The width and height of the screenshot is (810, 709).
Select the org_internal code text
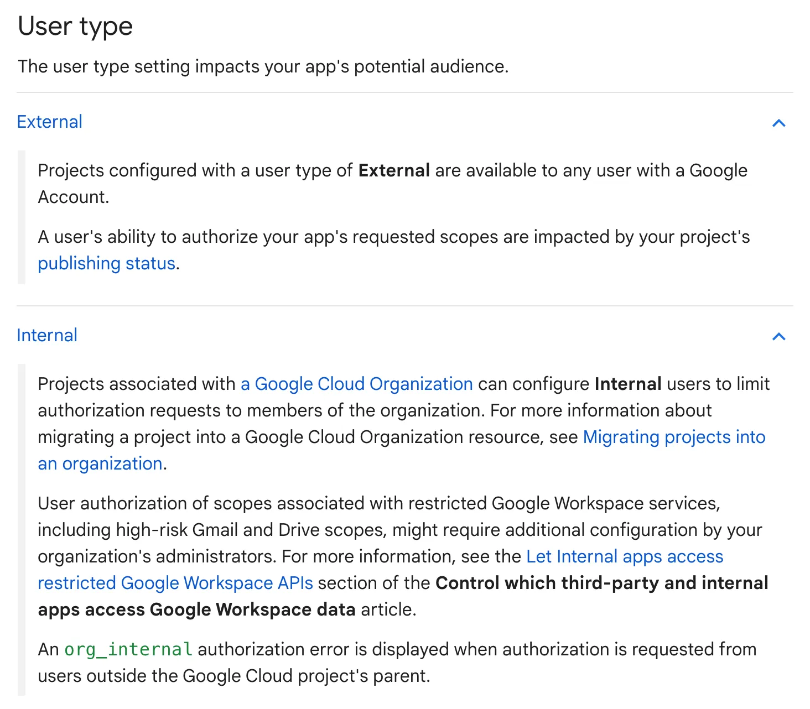tap(128, 649)
